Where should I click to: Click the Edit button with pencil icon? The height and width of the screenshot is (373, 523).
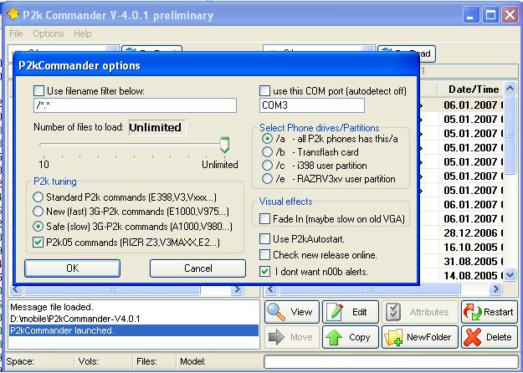click(351, 312)
